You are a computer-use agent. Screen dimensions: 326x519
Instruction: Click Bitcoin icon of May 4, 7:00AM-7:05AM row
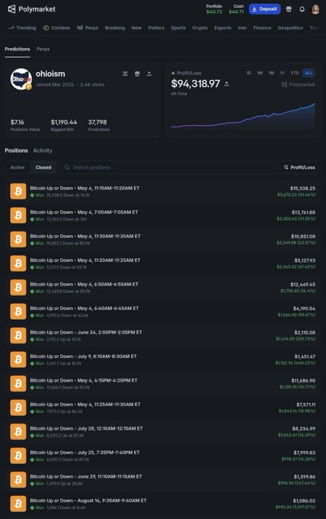click(18, 215)
